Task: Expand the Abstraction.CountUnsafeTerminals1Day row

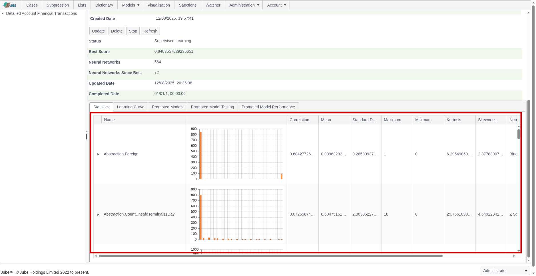Action: (98, 214)
